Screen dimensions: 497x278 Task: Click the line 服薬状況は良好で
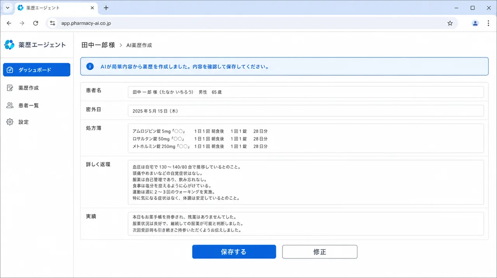click(188, 224)
